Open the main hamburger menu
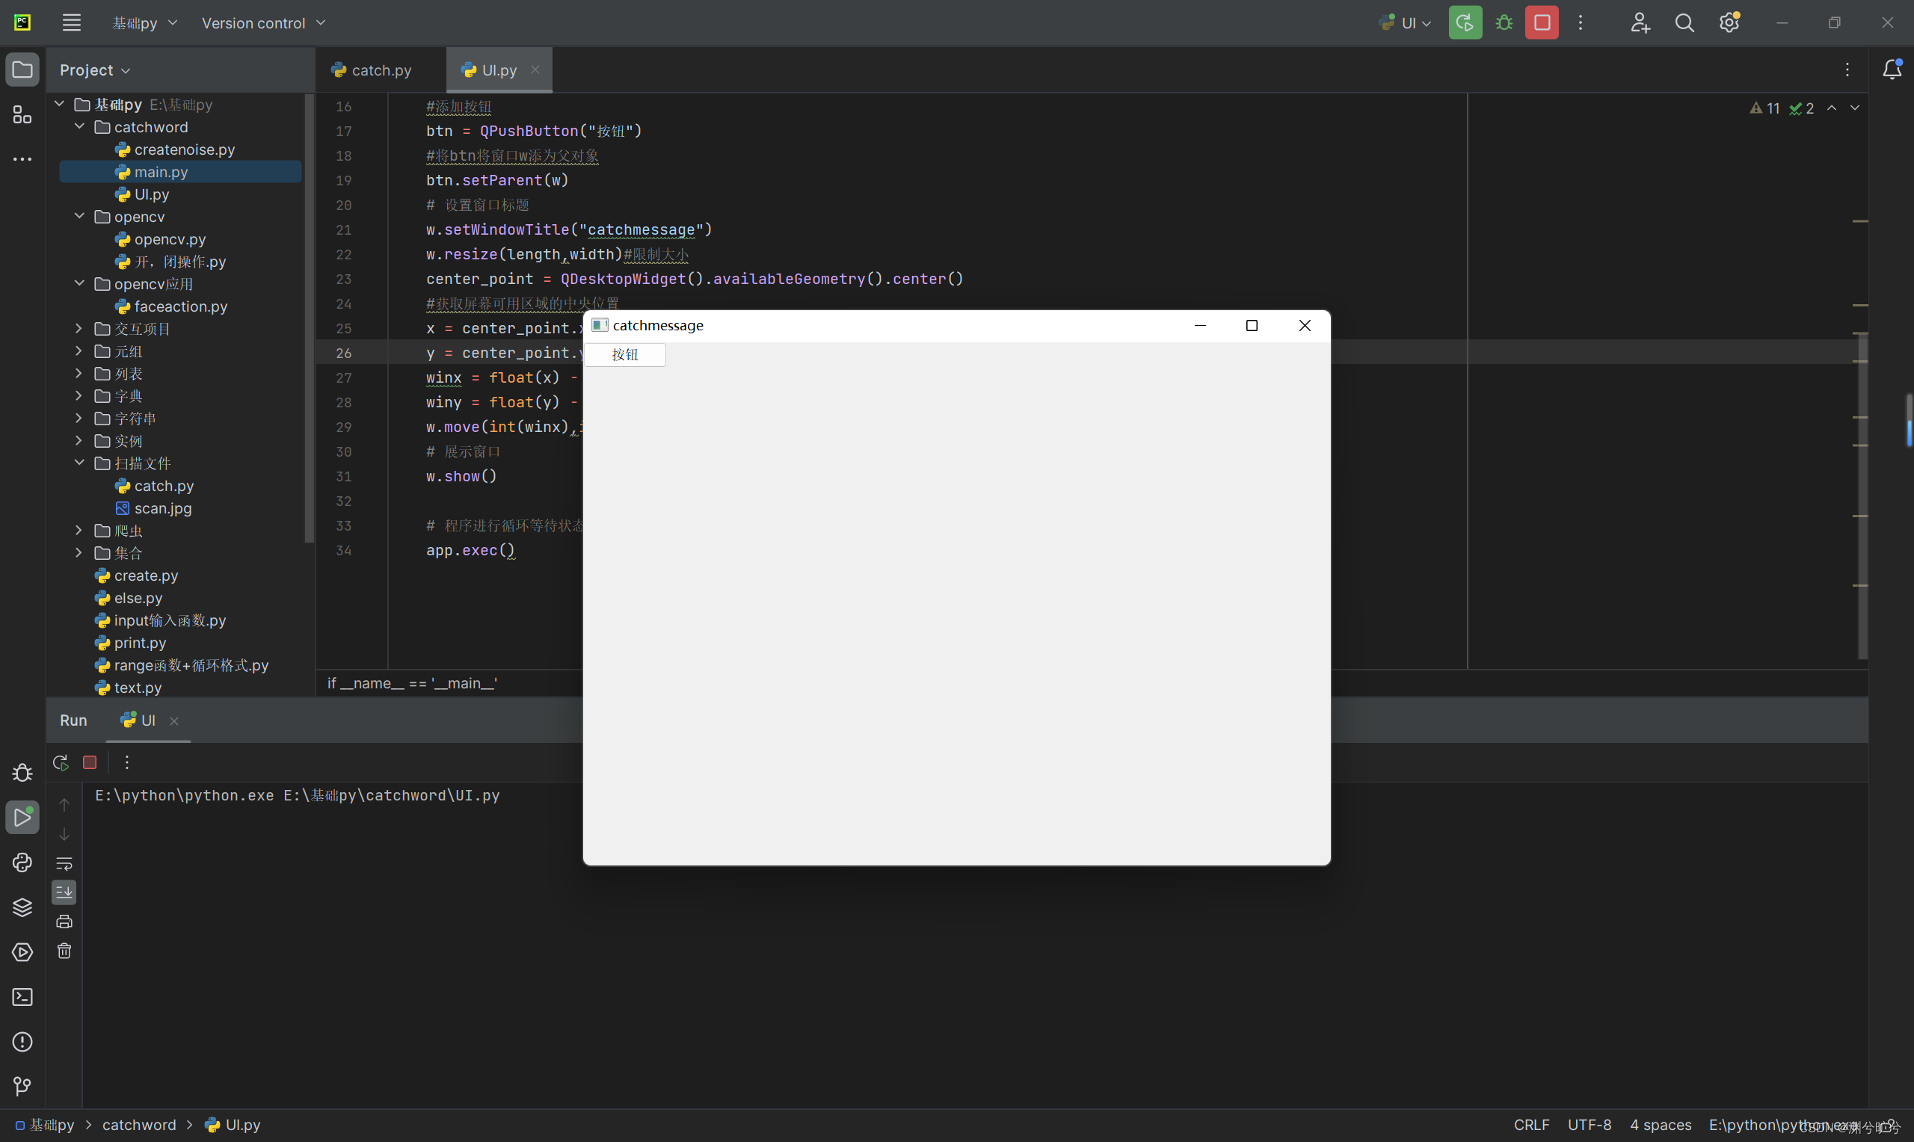 pos(72,23)
